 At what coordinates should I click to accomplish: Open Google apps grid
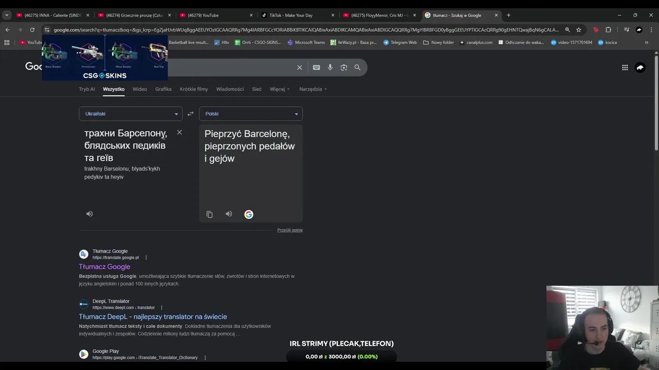[625, 67]
